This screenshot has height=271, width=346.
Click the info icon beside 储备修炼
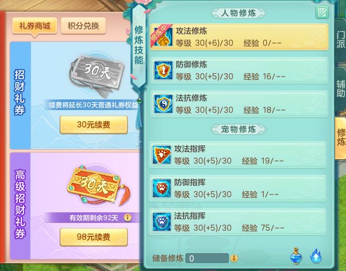pyautogui.click(x=234, y=258)
